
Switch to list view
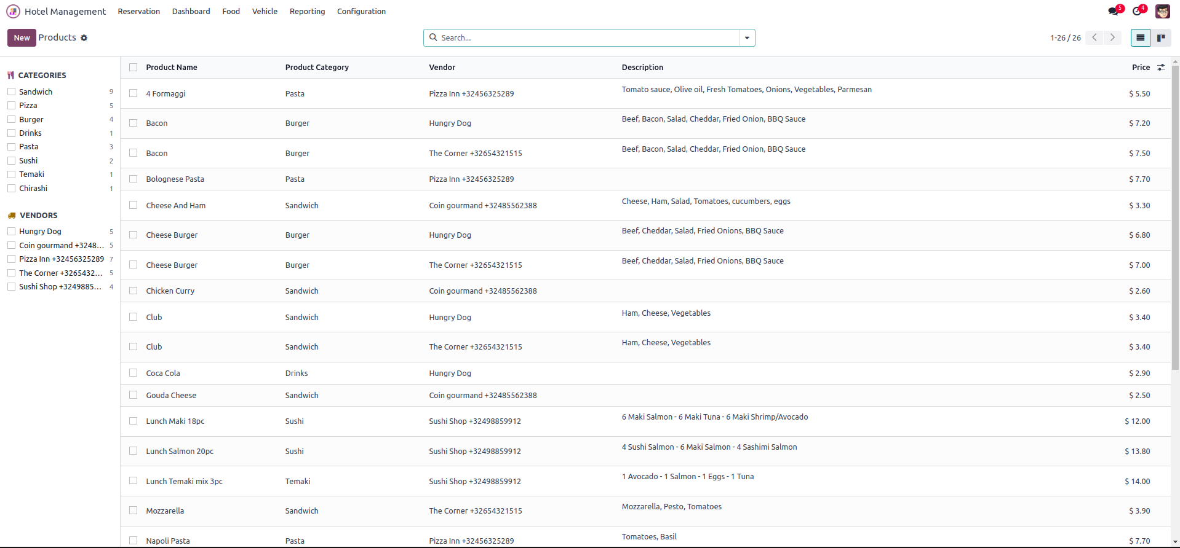[x=1140, y=38]
